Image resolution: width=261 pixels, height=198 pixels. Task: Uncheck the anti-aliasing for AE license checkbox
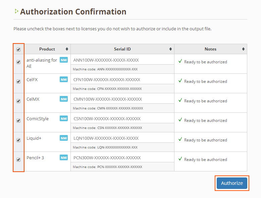click(18, 62)
